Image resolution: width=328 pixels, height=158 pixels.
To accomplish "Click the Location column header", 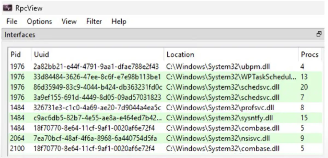I will pos(180,54).
